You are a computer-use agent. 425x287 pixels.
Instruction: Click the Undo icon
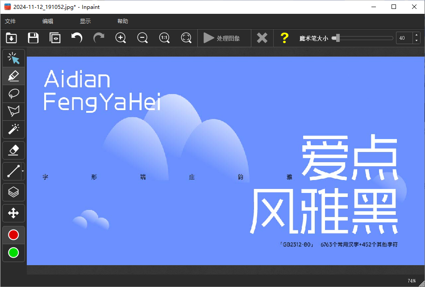pos(76,38)
